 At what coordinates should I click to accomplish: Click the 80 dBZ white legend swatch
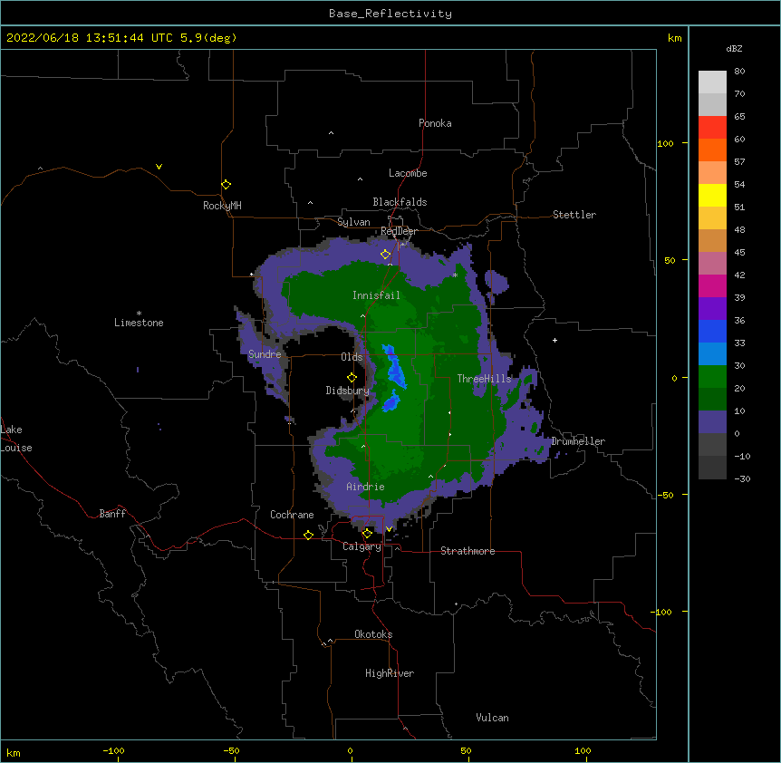[712, 82]
